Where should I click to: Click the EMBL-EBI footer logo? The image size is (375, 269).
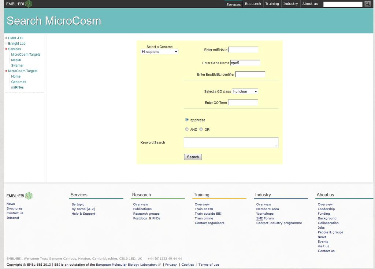19,196
